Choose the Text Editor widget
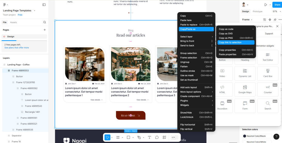 [268, 57]
